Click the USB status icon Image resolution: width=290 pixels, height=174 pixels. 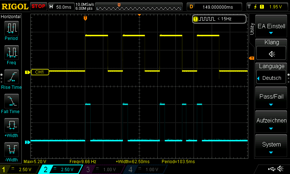point(271,169)
